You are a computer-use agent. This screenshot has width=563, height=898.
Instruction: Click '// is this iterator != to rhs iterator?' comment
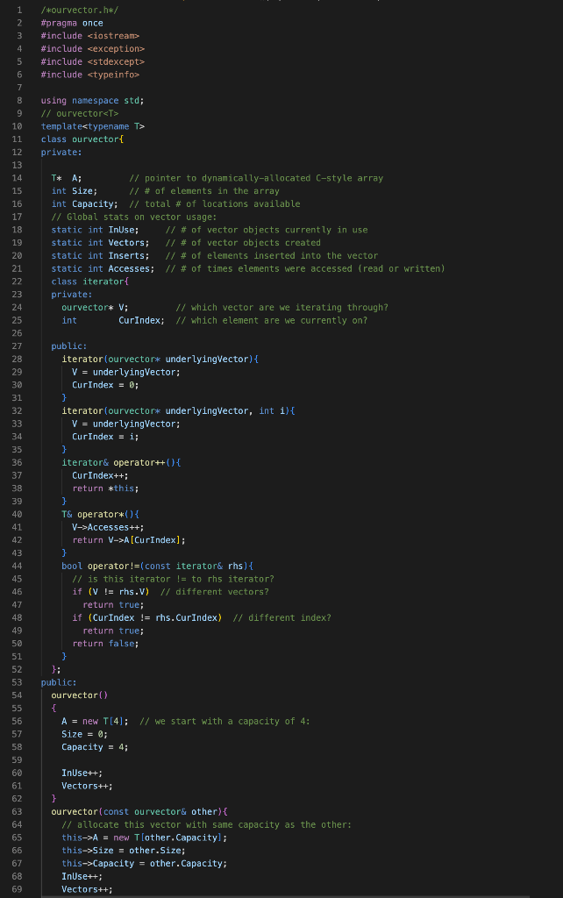tap(173, 579)
